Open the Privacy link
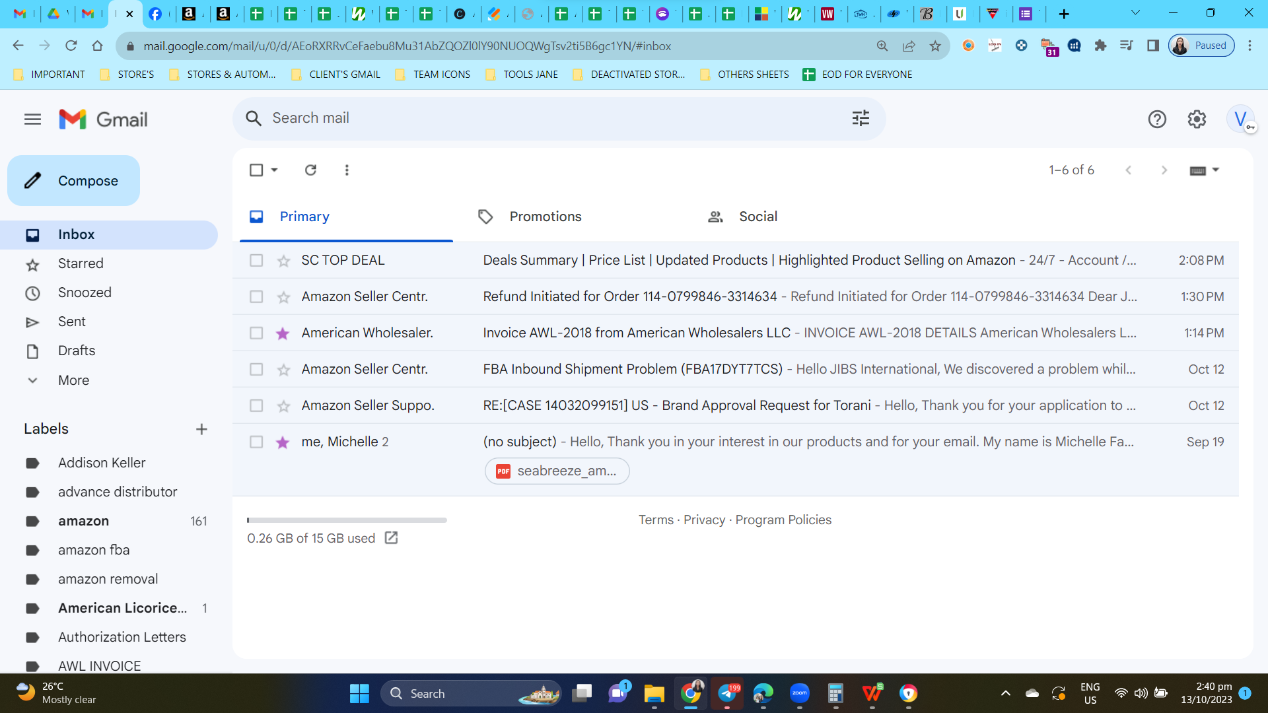Image resolution: width=1268 pixels, height=713 pixels. pyautogui.click(x=704, y=520)
